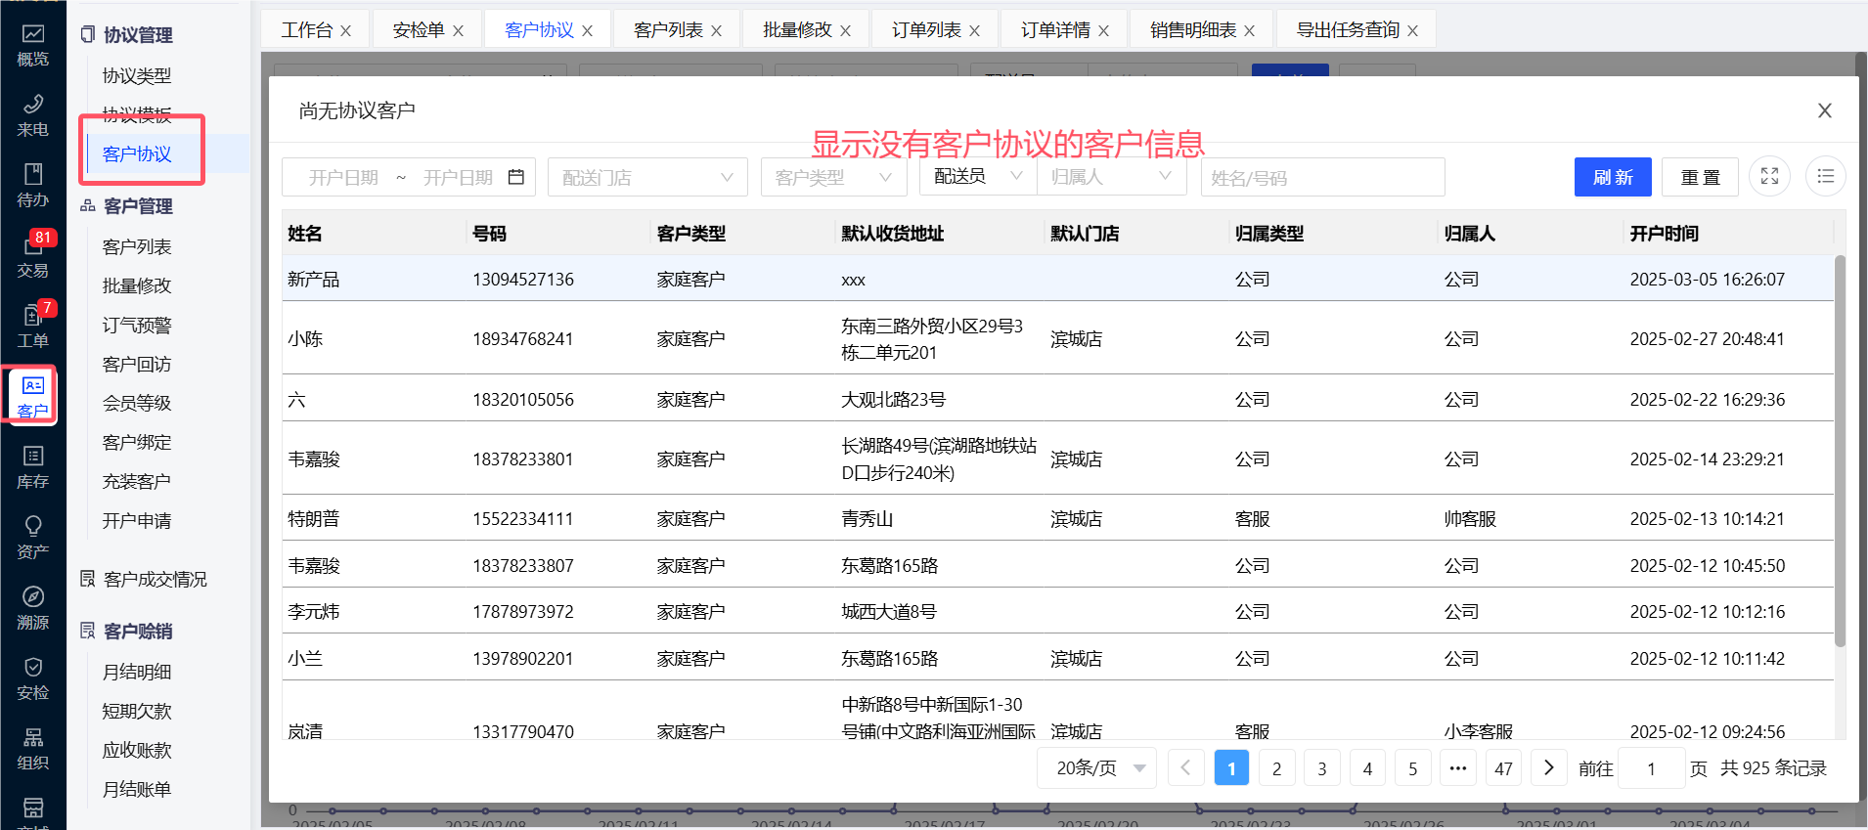Open the column settings list icon
The height and width of the screenshot is (830, 1868).
(x=1825, y=177)
